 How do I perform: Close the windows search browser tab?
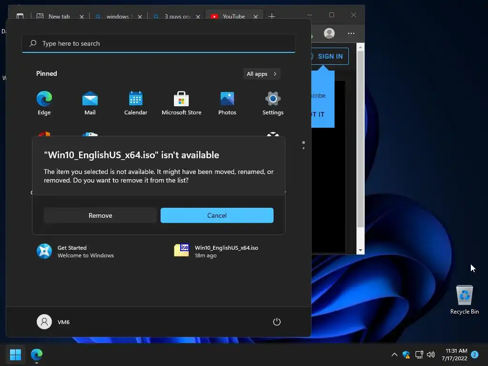coord(140,17)
